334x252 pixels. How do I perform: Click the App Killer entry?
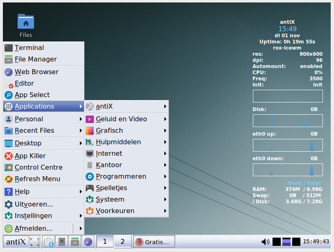coord(30,156)
